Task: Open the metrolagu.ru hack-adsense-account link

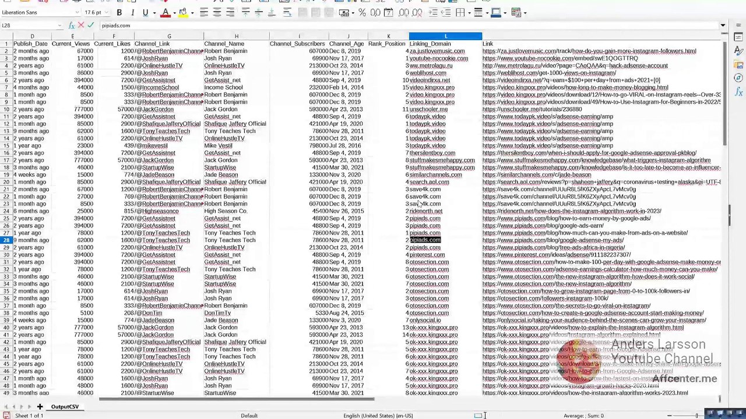Action: 575,66
